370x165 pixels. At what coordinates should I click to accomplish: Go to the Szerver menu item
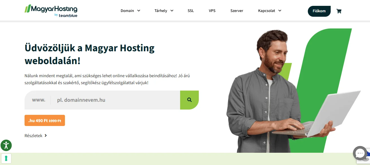(x=237, y=11)
